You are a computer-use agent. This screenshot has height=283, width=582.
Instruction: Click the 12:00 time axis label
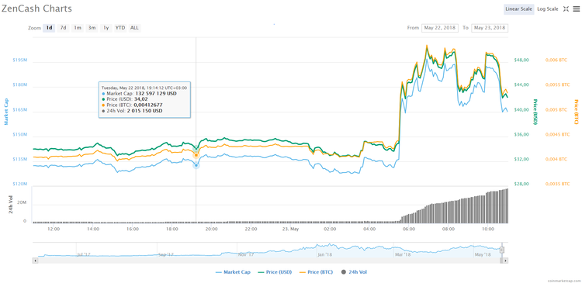(x=54, y=229)
